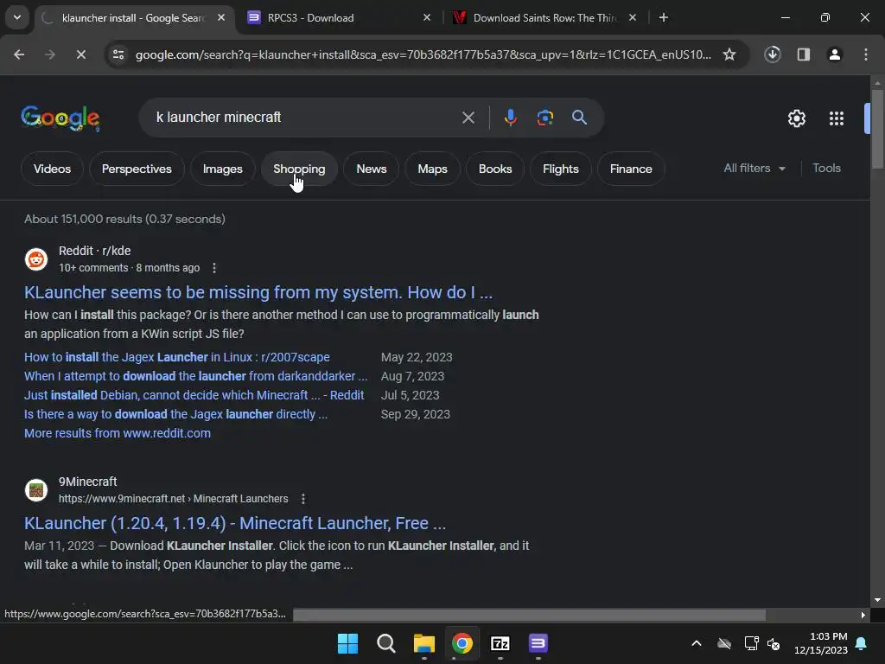Go back to previous page
Viewport: 885px width, 664px height.
[19, 54]
